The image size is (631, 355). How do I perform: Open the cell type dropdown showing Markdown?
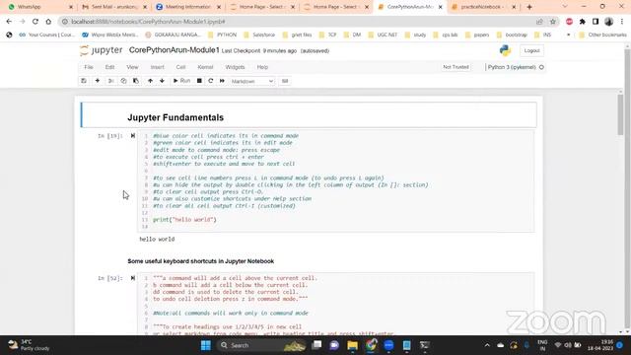252,81
